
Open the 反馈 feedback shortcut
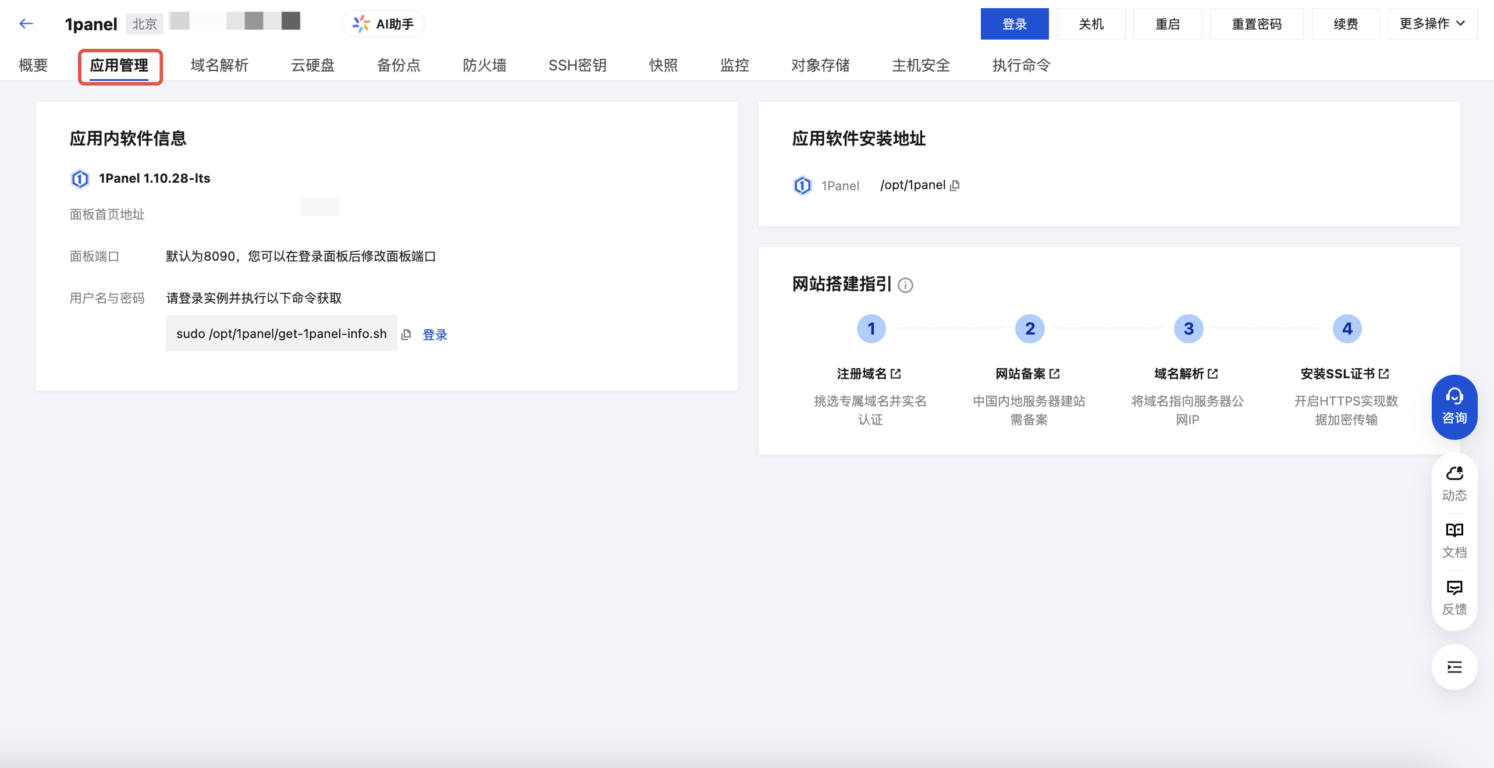click(x=1454, y=598)
